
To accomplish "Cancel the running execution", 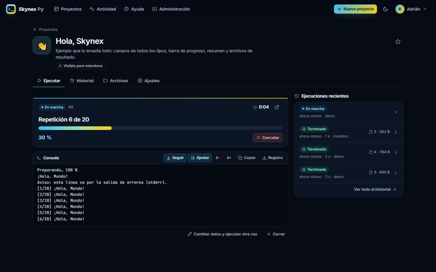I will tap(267, 137).
